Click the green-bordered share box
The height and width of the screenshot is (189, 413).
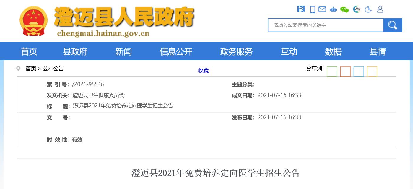(x=332, y=72)
